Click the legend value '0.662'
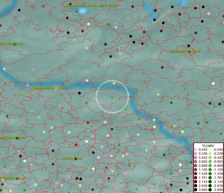 pyautogui.click(x=203, y=162)
